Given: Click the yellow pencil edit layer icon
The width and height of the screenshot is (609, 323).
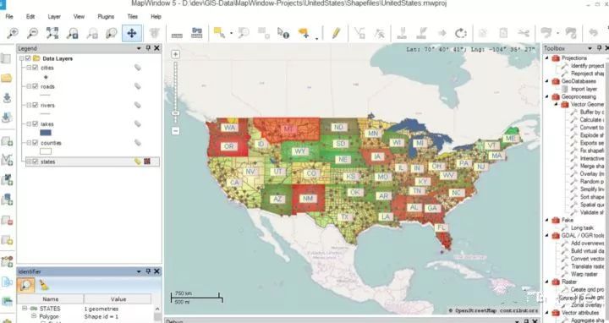Looking at the screenshot, I should coord(336,33).
